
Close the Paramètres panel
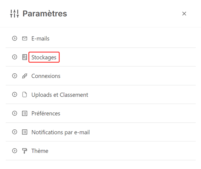184,14
